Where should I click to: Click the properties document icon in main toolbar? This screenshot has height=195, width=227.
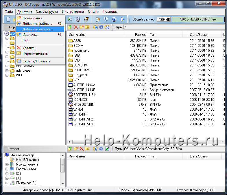point(98,19)
